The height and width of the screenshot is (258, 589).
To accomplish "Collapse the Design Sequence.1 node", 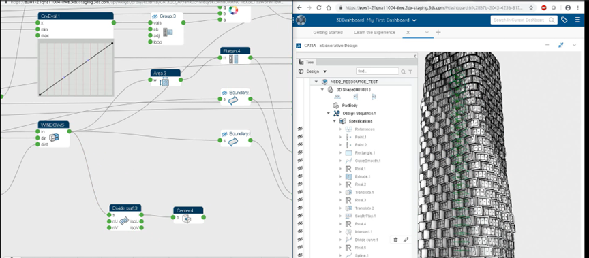I will click(329, 113).
